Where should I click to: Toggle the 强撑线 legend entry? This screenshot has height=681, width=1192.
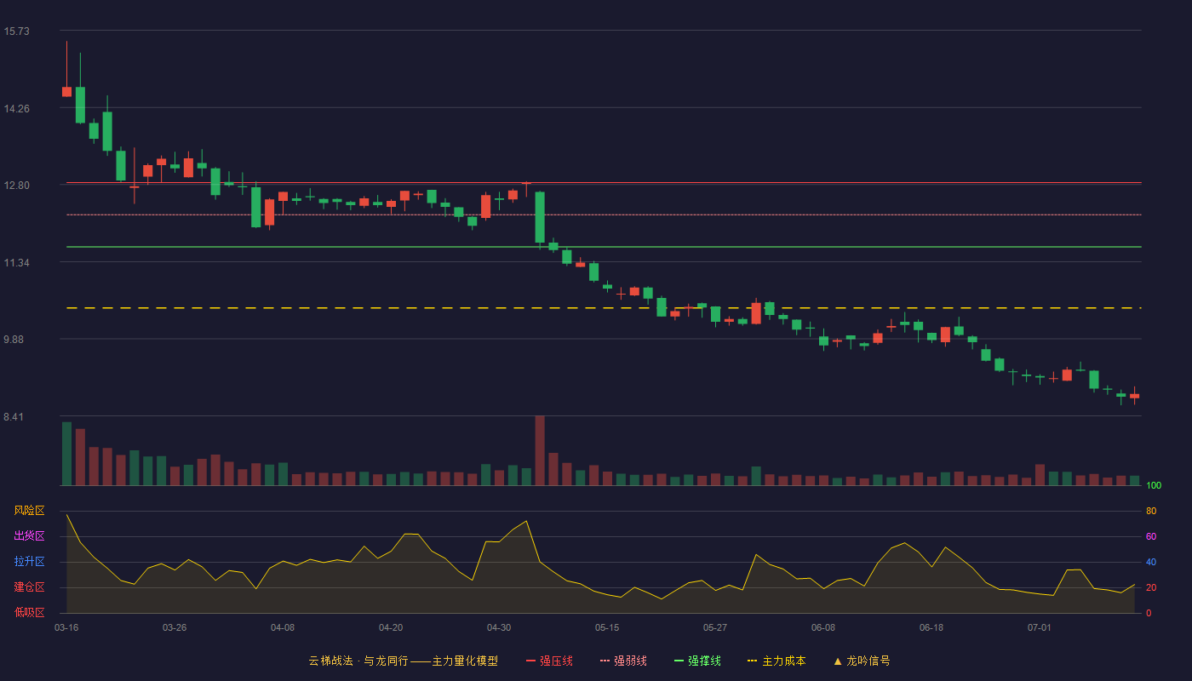[x=697, y=661]
